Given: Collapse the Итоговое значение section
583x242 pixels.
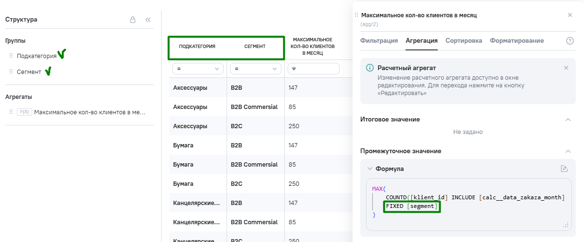Looking at the screenshot, I should point(568,119).
